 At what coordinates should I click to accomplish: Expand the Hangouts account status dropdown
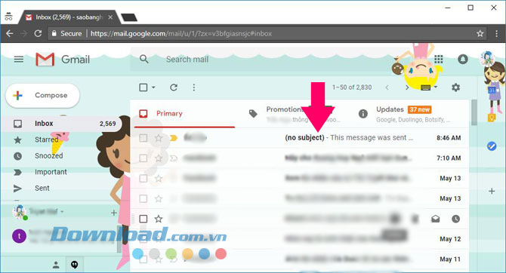click(62, 212)
